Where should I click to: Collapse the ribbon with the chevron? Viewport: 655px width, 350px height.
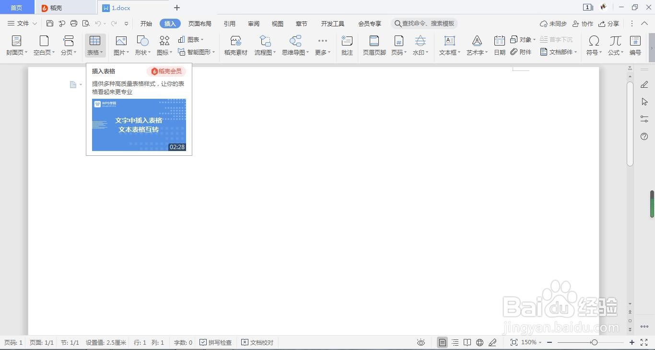point(645,23)
